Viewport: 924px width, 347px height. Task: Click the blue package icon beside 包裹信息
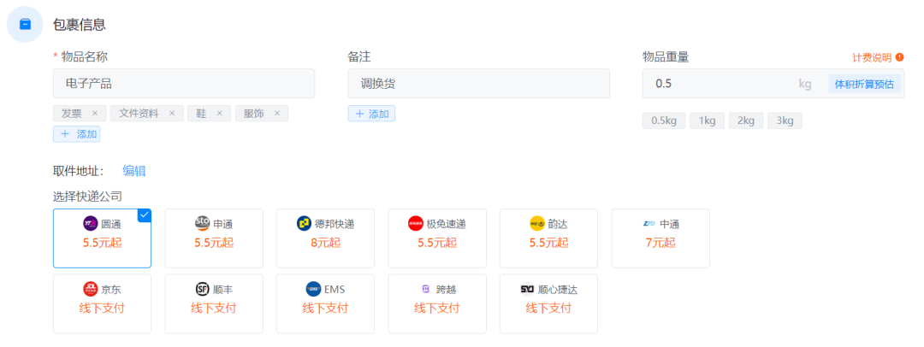pyautogui.click(x=25, y=24)
